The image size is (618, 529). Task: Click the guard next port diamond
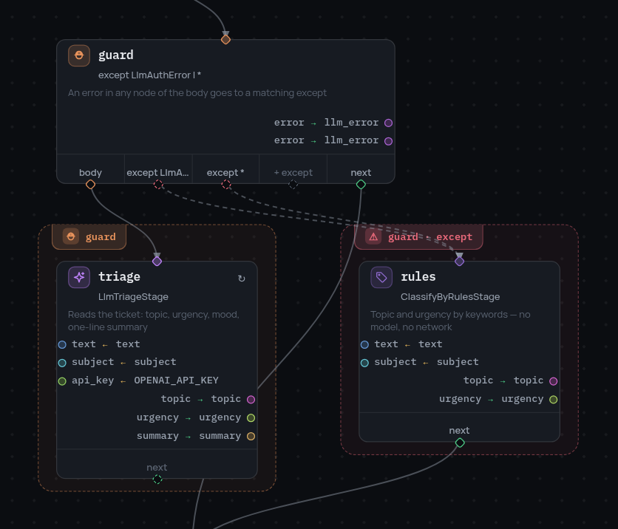(x=361, y=185)
